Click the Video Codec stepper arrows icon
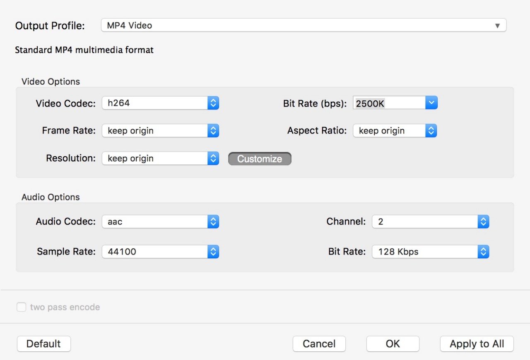Screen dimensions: 530x360 [x=213, y=103]
